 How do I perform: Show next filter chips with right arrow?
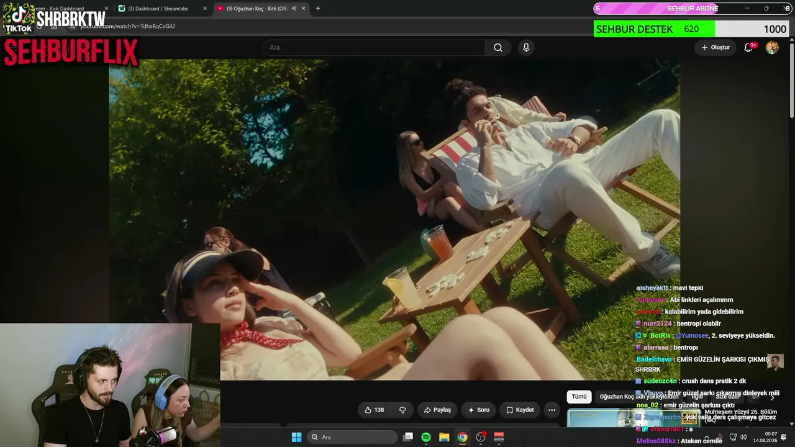click(x=772, y=397)
